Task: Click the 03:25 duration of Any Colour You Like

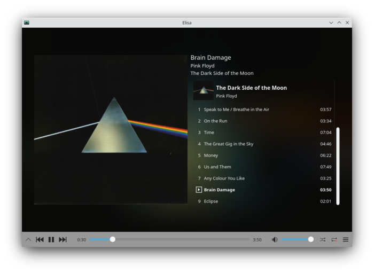Action: click(325, 178)
